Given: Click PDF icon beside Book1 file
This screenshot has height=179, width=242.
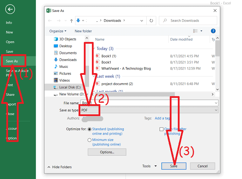Looking at the screenshot, I should [98, 62].
